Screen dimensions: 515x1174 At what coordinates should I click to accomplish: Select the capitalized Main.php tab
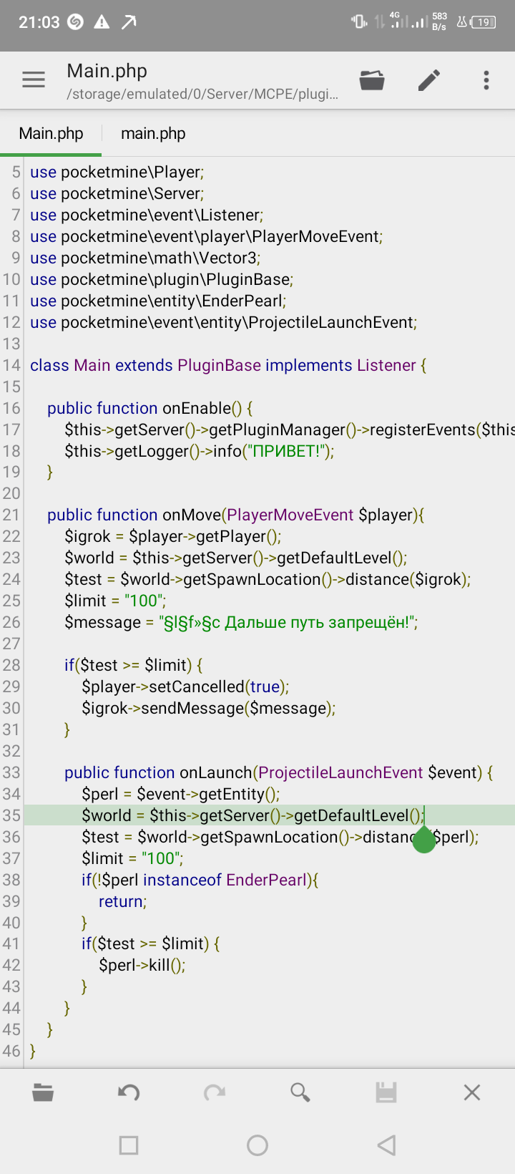click(51, 134)
